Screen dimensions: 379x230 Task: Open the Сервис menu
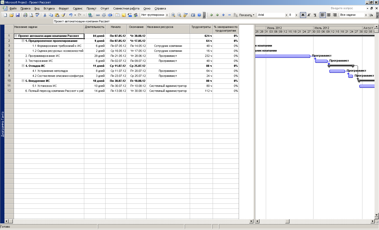pyautogui.click(x=78, y=8)
